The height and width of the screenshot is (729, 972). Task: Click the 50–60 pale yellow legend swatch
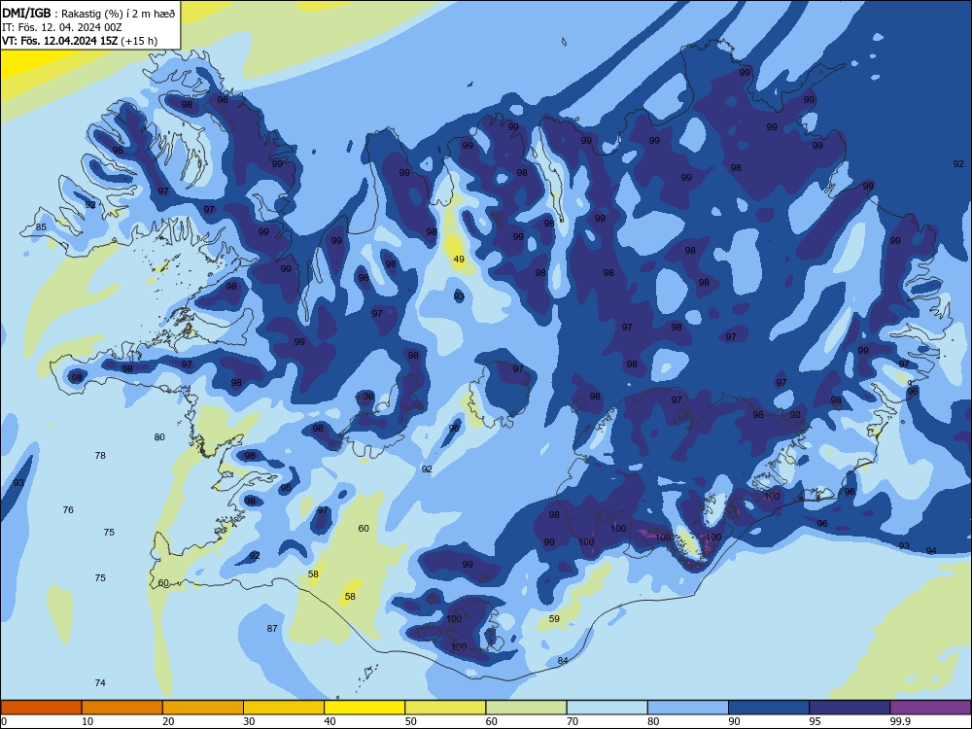coord(445,708)
